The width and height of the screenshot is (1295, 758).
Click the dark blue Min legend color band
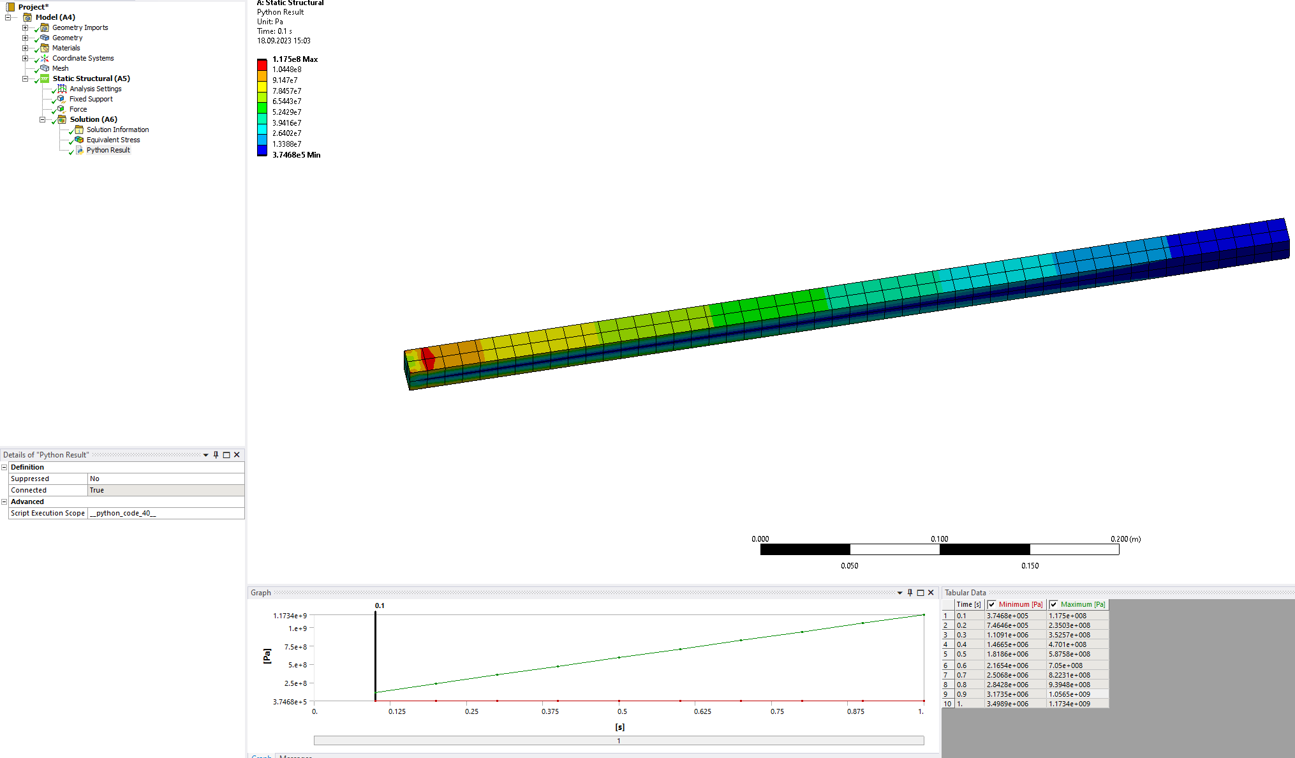point(262,151)
